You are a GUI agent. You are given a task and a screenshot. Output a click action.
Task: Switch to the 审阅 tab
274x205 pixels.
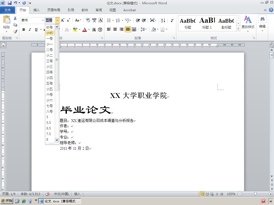[x=99, y=10]
